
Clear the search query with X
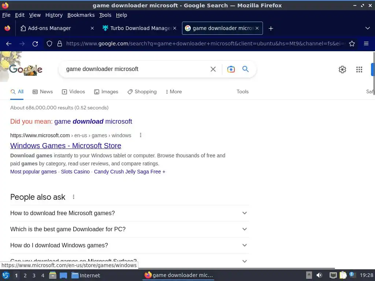[213, 69]
